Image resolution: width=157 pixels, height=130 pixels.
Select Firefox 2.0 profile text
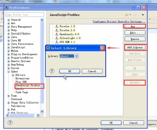(67, 30)
